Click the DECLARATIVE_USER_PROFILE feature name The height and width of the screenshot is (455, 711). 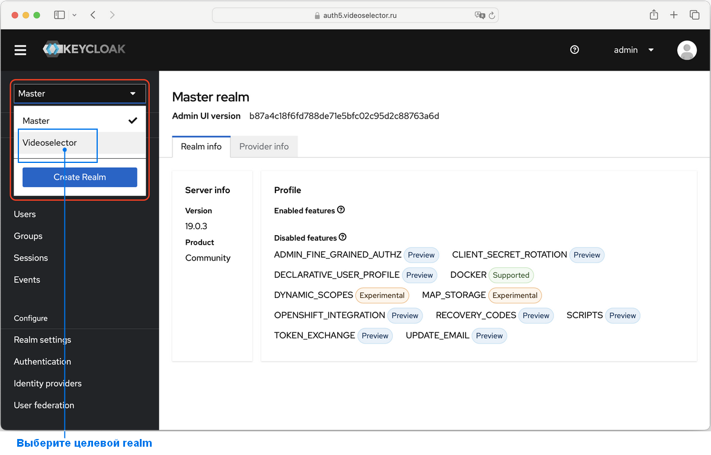pyautogui.click(x=337, y=275)
